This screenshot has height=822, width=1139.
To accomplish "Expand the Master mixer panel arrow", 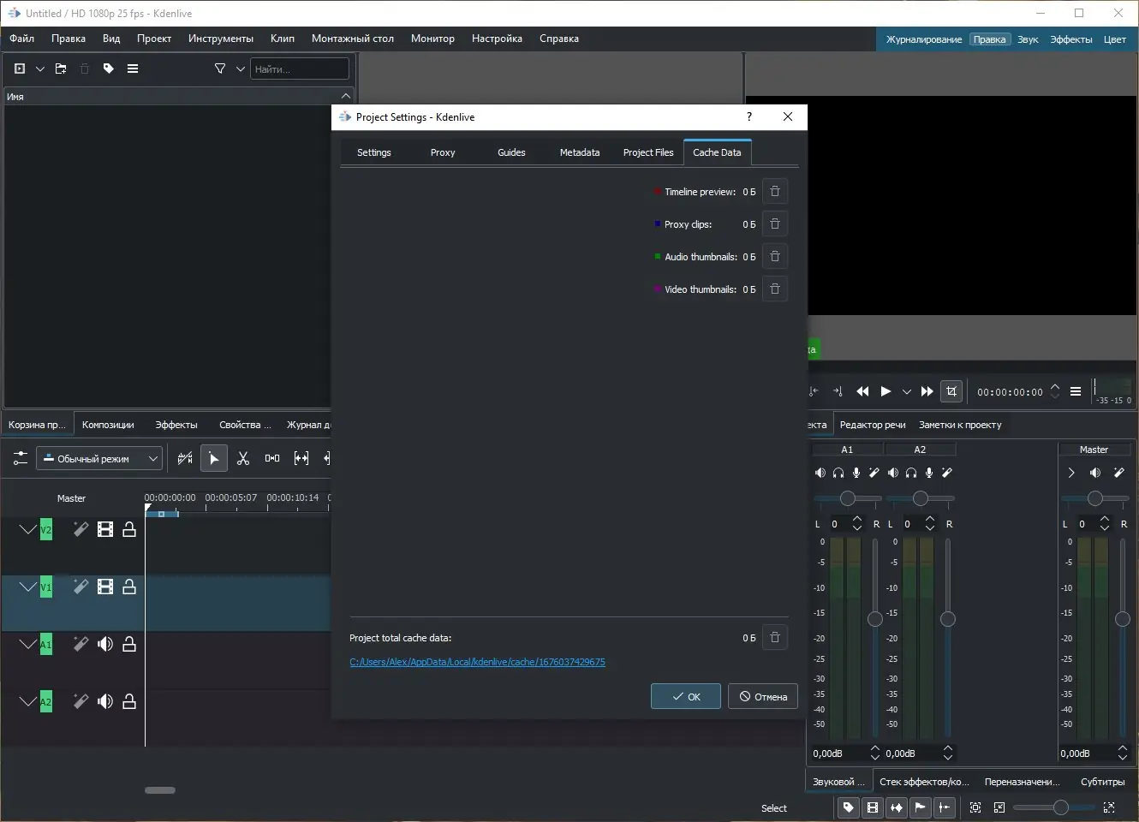I will coord(1071,473).
